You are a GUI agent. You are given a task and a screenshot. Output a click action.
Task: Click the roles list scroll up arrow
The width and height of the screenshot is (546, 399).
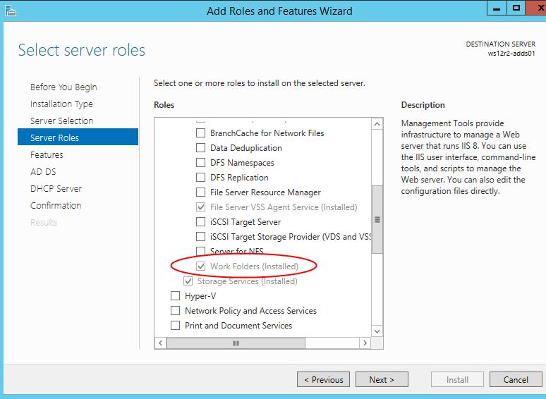[x=377, y=124]
